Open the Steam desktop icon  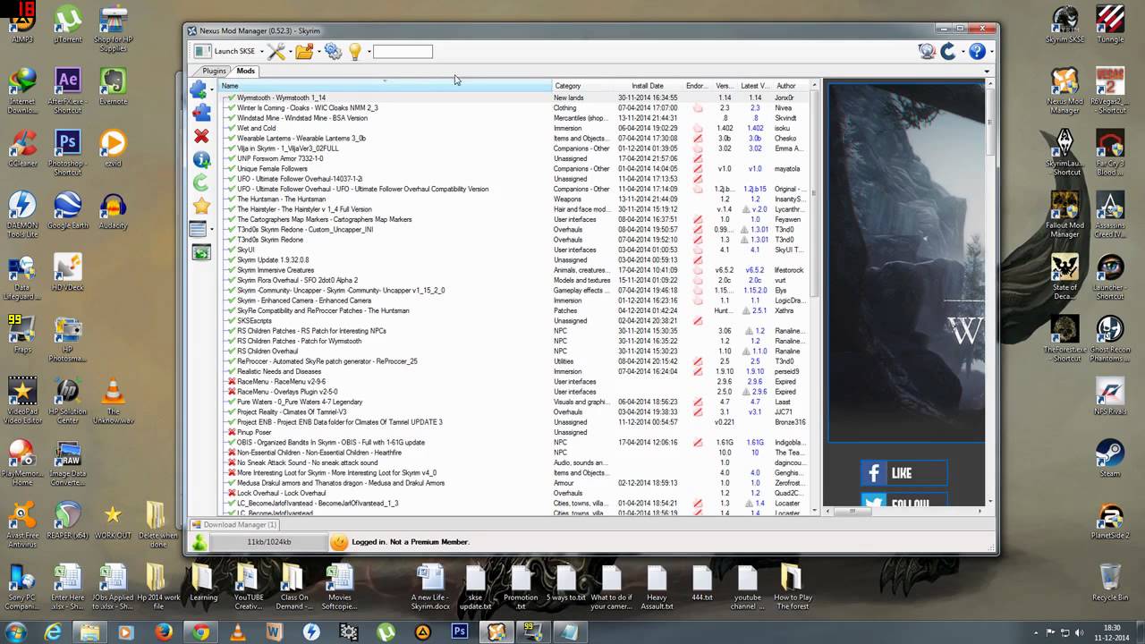pyautogui.click(x=1110, y=456)
